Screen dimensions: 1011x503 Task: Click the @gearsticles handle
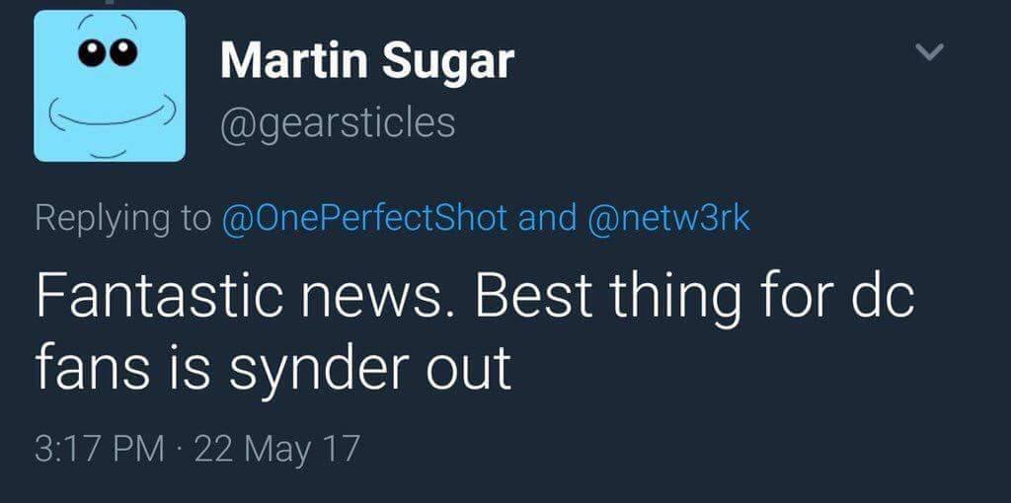coord(338,122)
